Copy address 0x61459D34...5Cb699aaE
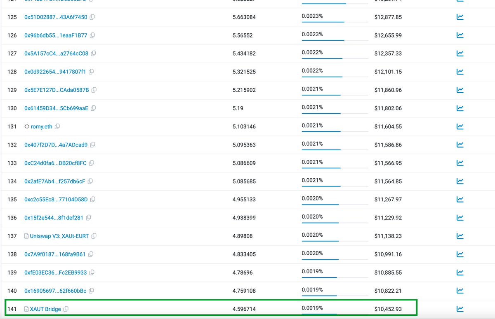495x319 pixels. tap(93, 108)
